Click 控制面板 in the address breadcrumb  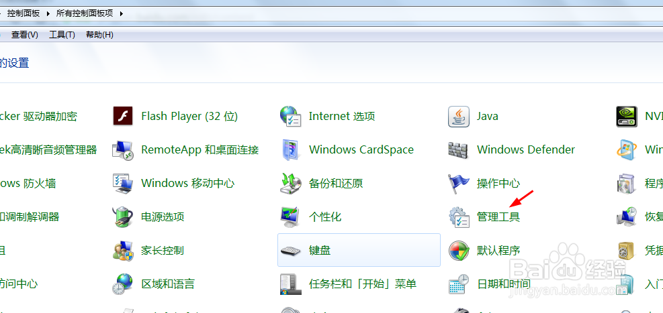pyautogui.click(x=24, y=13)
